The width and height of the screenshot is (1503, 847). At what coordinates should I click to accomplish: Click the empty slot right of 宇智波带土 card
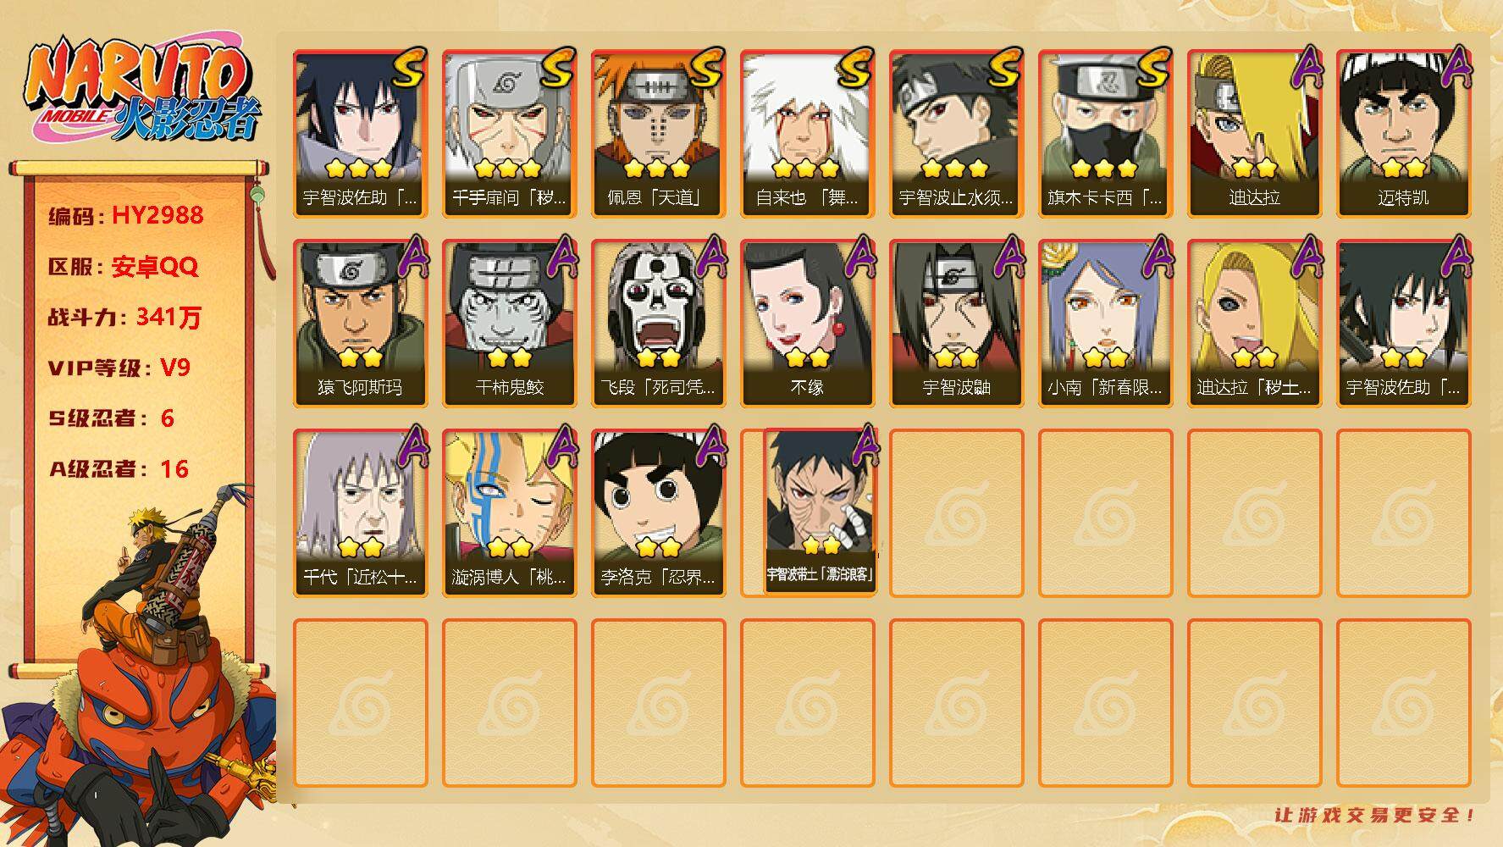(x=956, y=513)
